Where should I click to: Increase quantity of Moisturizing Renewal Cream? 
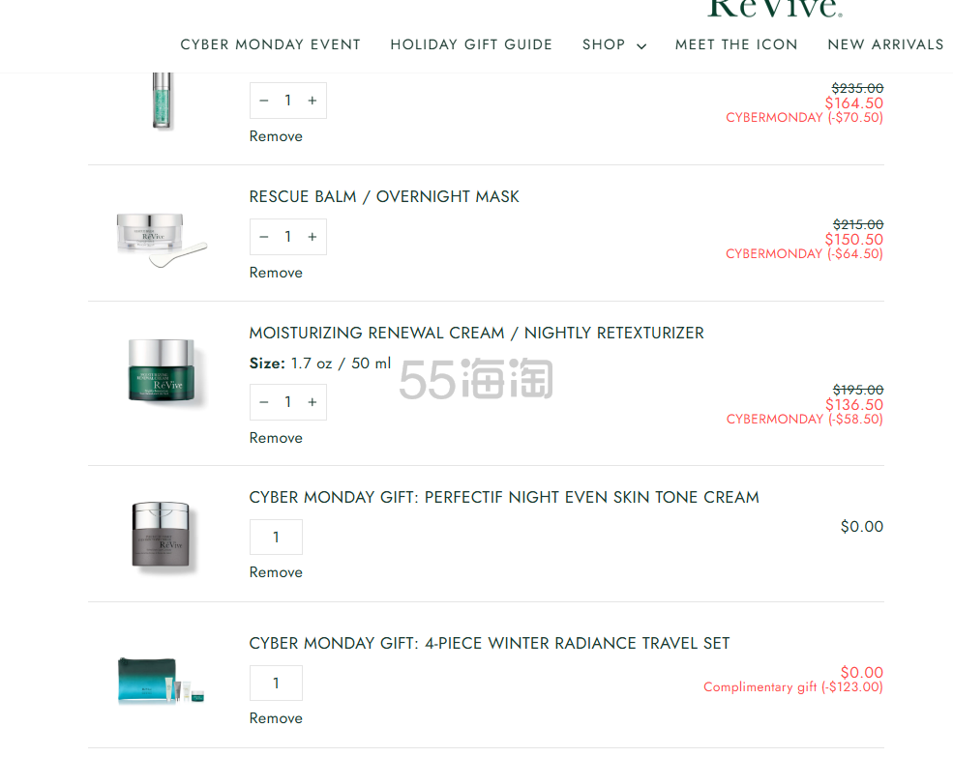point(313,402)
